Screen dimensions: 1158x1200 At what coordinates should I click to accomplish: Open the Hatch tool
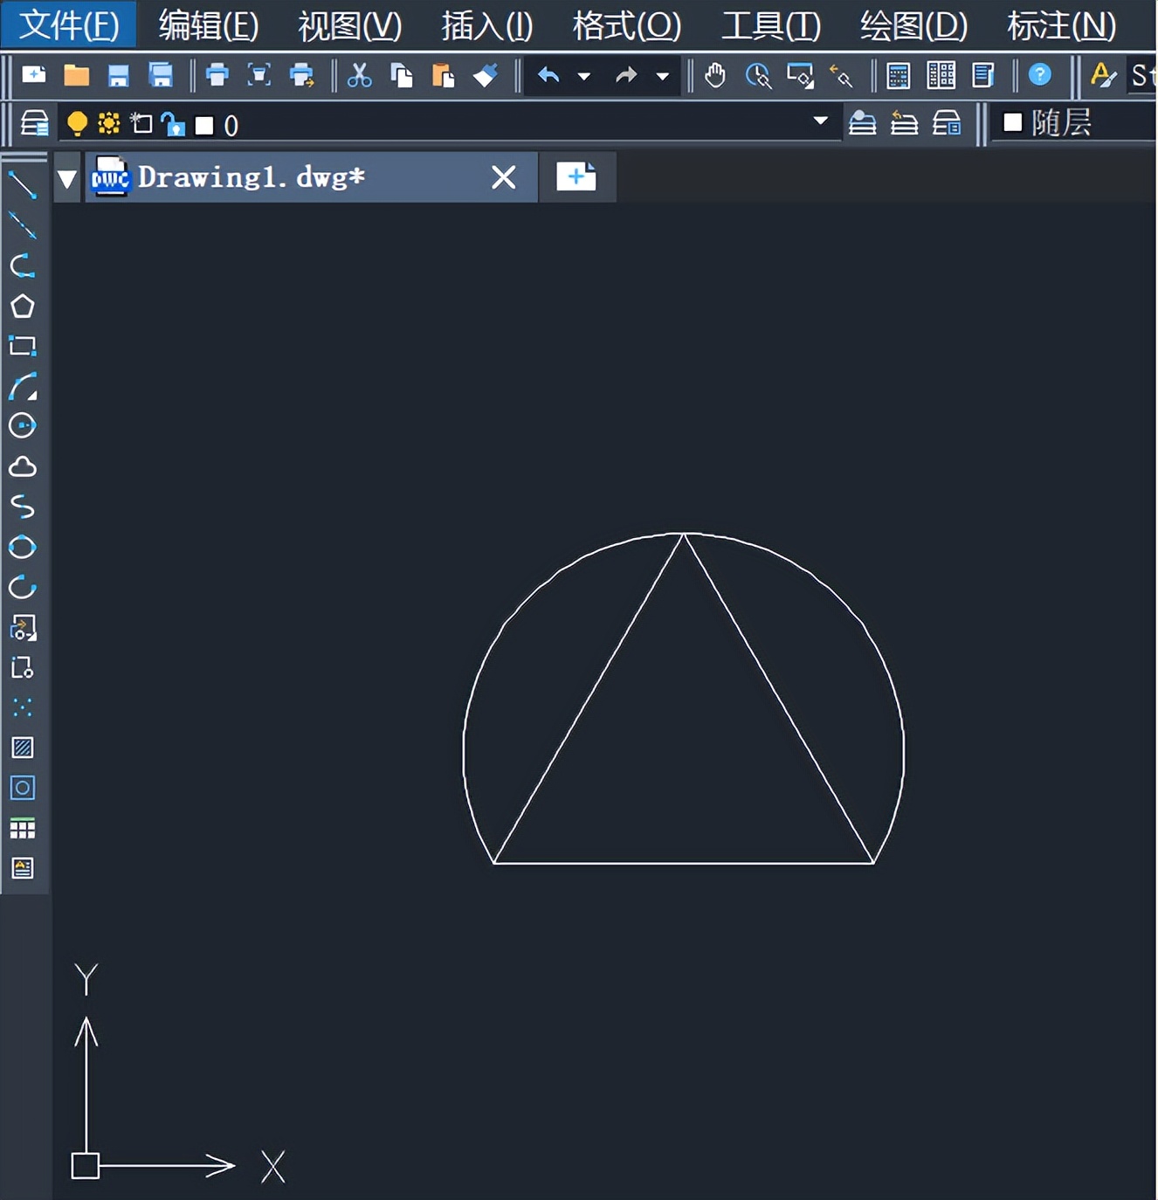click(24, 748)
